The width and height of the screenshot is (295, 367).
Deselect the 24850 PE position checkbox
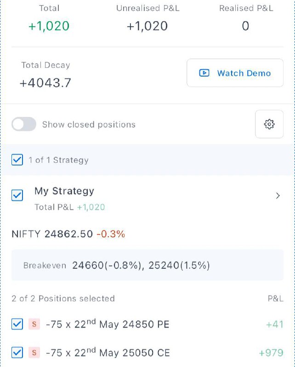17,324
